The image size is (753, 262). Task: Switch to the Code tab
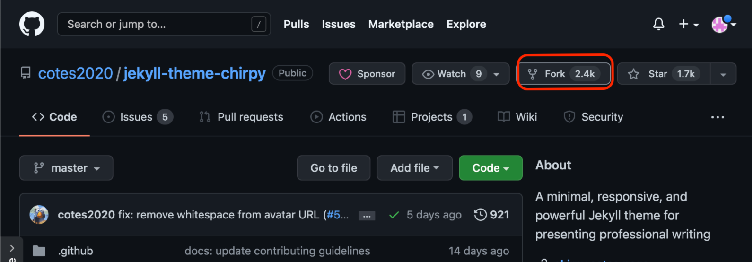click(54, 117)
